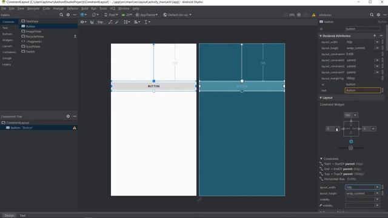Viewport: 388px width, 218px height.
Task: Open the Layouts palette category
Action: (10, 46)
